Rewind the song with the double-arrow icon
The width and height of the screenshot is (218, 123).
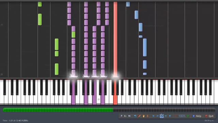click(157, 116)
